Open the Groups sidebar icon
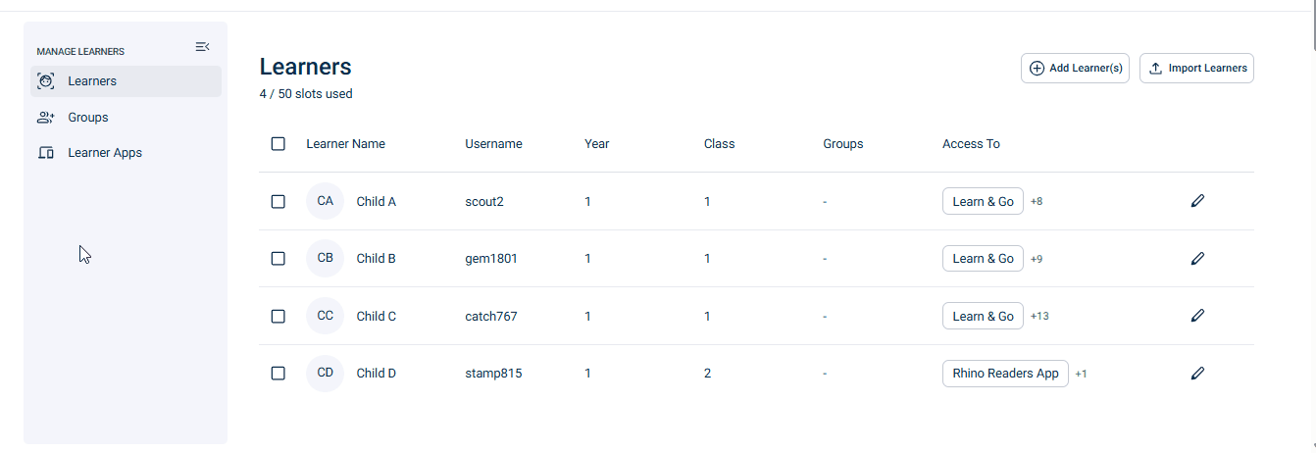Viewport: 1316px width, 453px height. (x=45, y=118)
